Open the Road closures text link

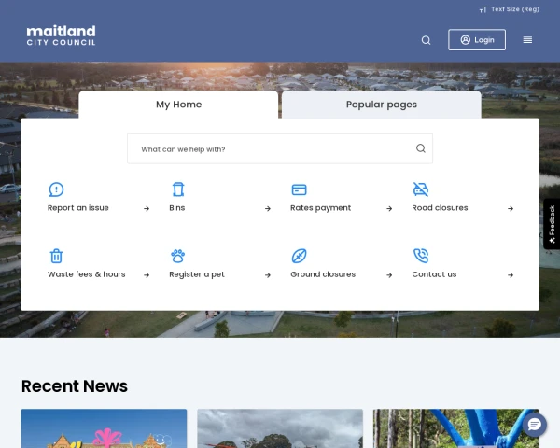coord(440,208)
